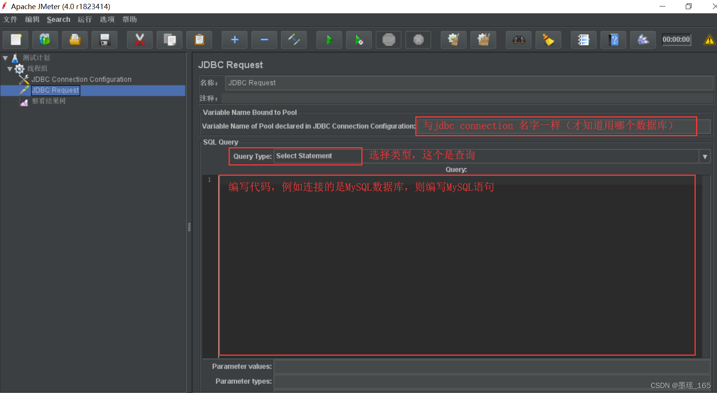Open the 运行 menu
Screen dimensions: 717x393
click(x=84, y=19)
